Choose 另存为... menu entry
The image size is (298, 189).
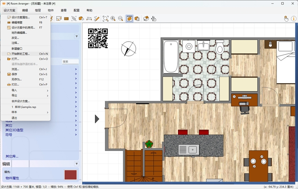[x=25, y=79]
